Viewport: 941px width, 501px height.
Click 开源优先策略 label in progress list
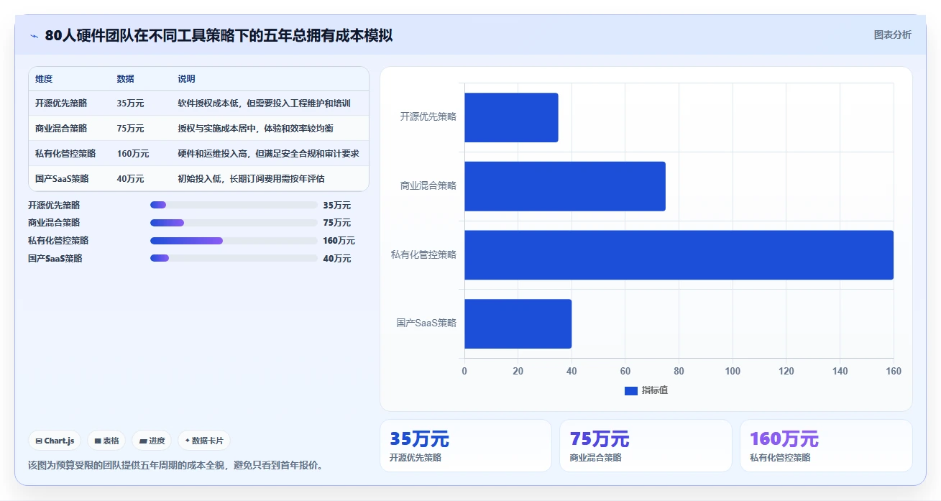[54, 206]
